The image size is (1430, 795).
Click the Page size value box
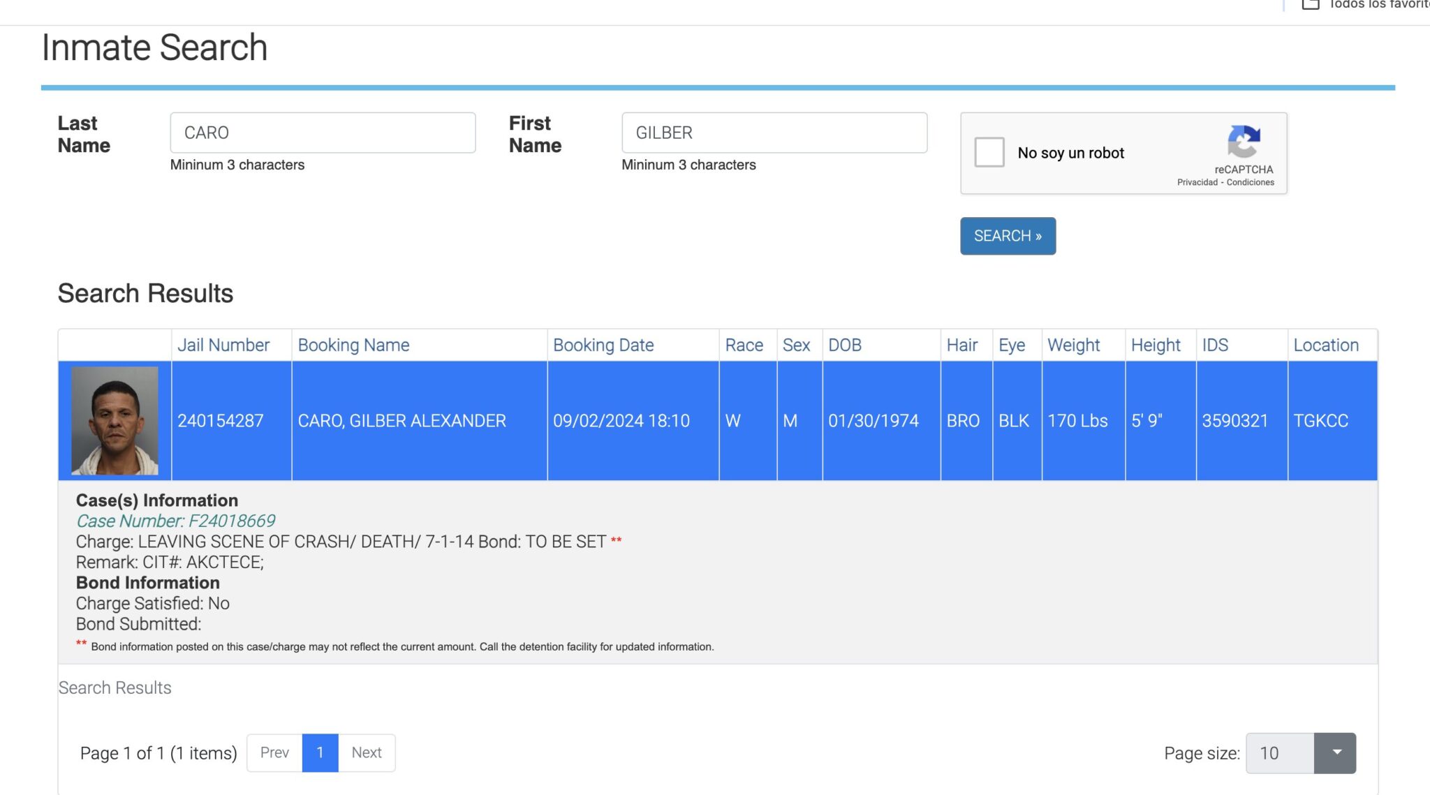click(1279, 752)
